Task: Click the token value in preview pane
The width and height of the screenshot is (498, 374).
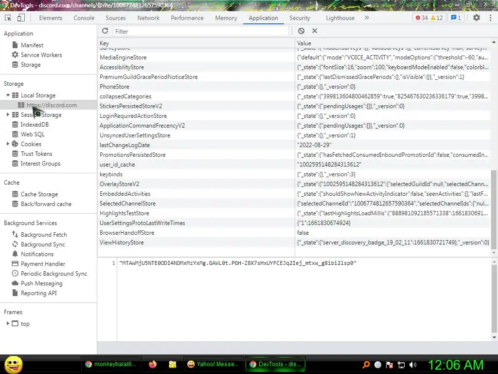Action: tap(238, 263)
